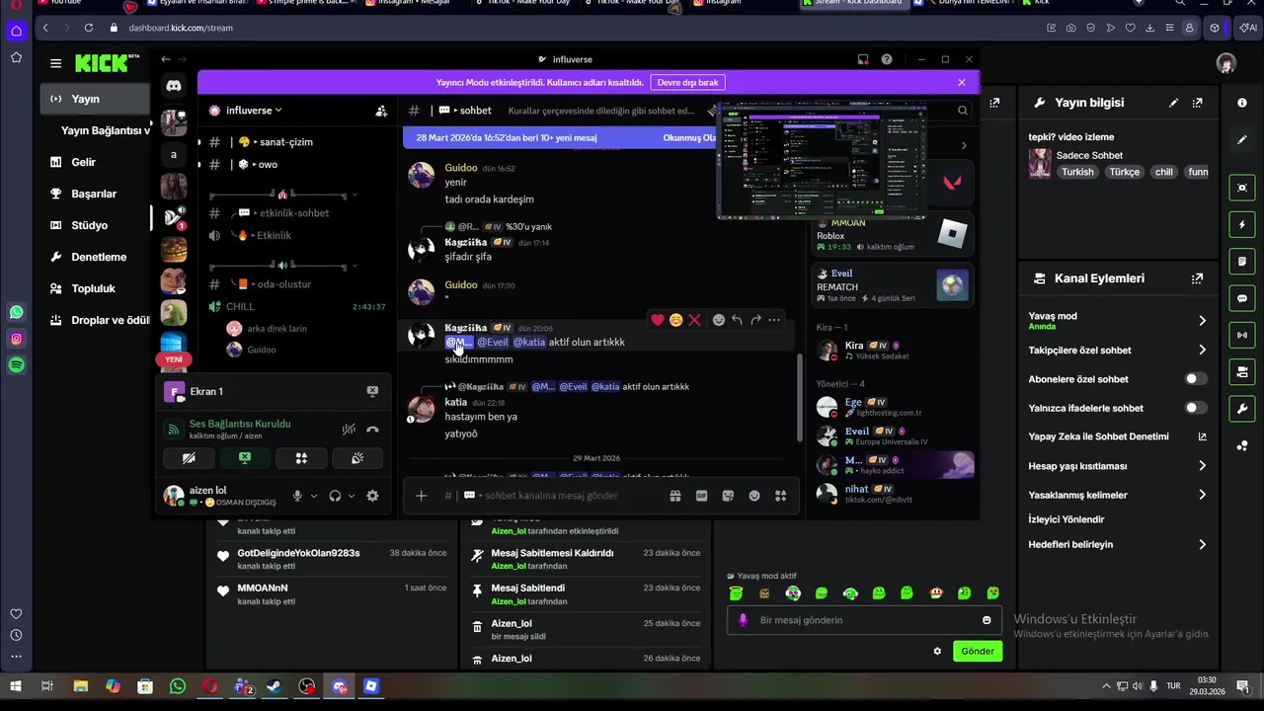
Task: Toggle wrench panel in Kick right rail
Action: click(x=1242, y=409)
